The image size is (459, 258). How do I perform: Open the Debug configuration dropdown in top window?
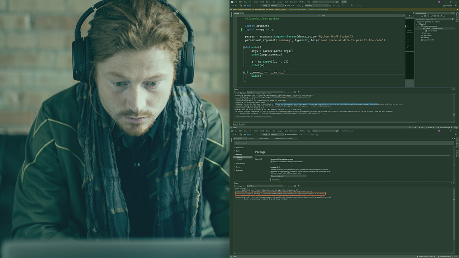266,5
